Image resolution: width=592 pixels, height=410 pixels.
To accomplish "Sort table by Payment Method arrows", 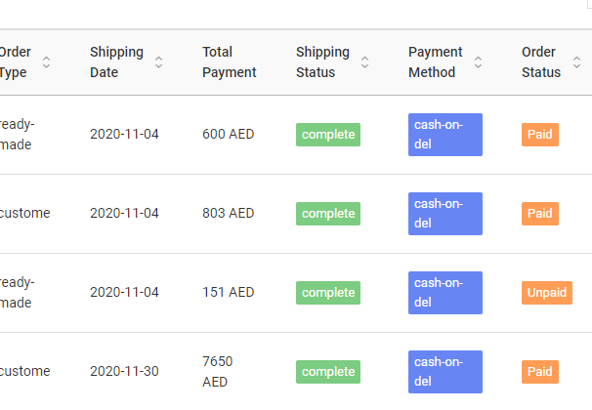I will coord(479,62).
